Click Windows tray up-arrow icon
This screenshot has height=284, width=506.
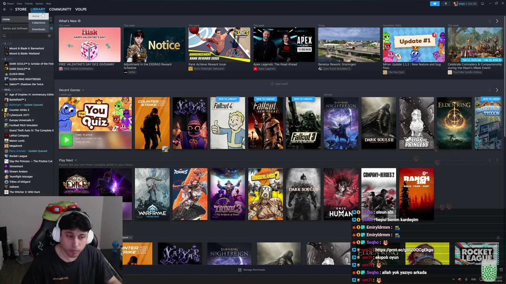click(453, 279)
